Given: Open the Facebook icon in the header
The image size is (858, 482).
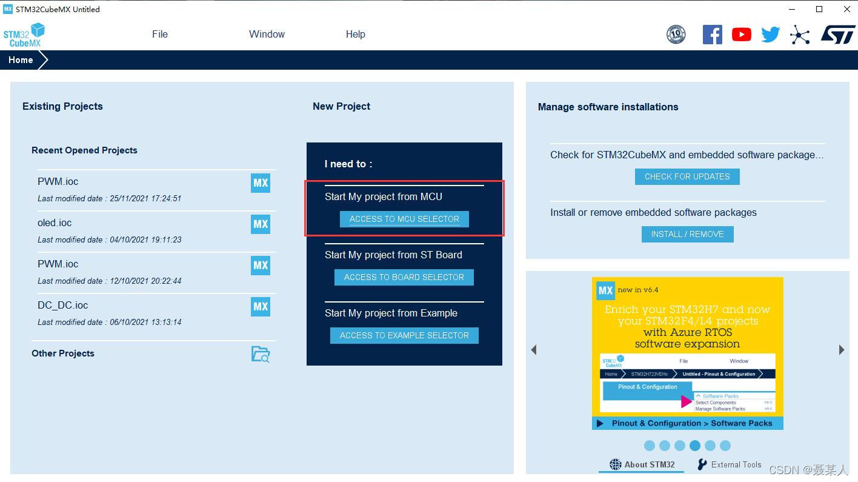Looking at the screenshot, I should point(713,35).
